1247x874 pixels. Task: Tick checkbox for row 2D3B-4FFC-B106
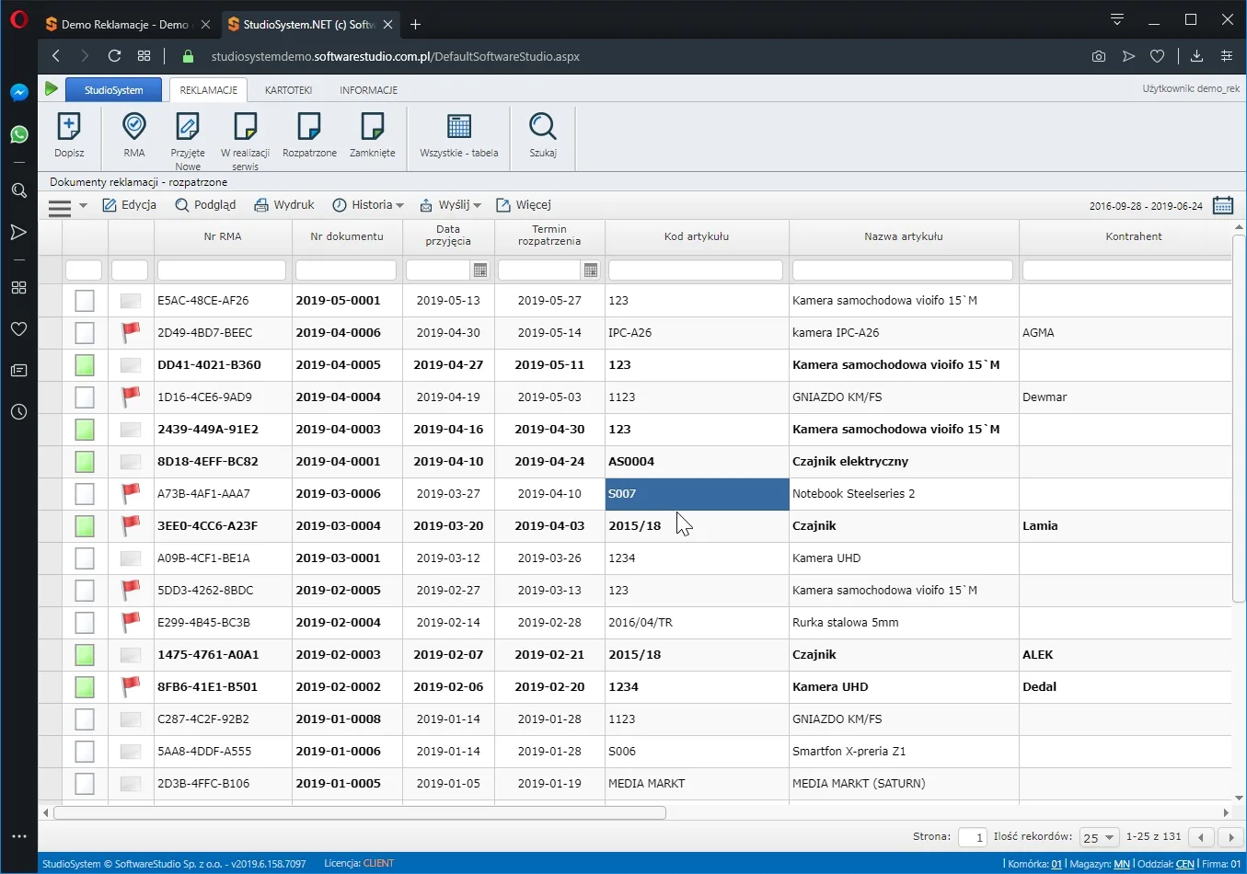85,783
